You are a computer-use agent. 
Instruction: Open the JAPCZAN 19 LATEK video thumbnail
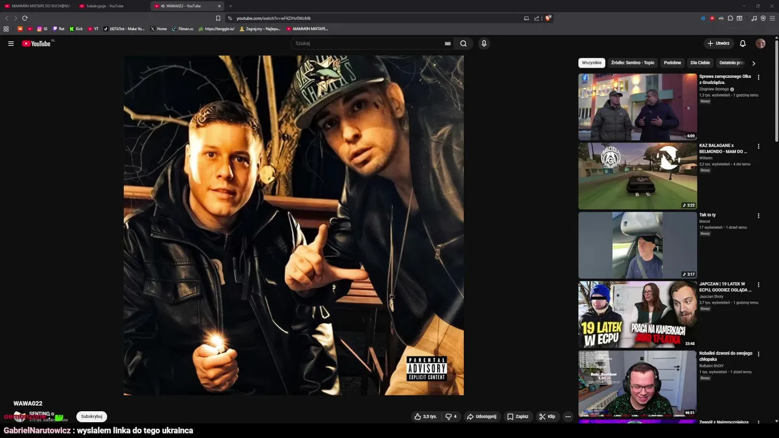[x=637, y=315]
